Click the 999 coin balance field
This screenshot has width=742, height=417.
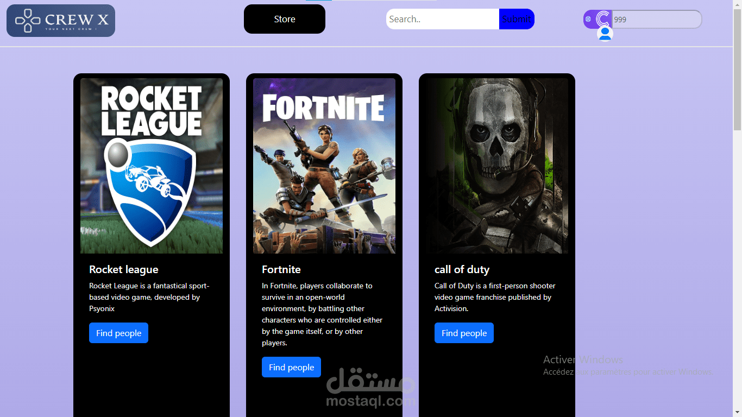pos(657,19)
